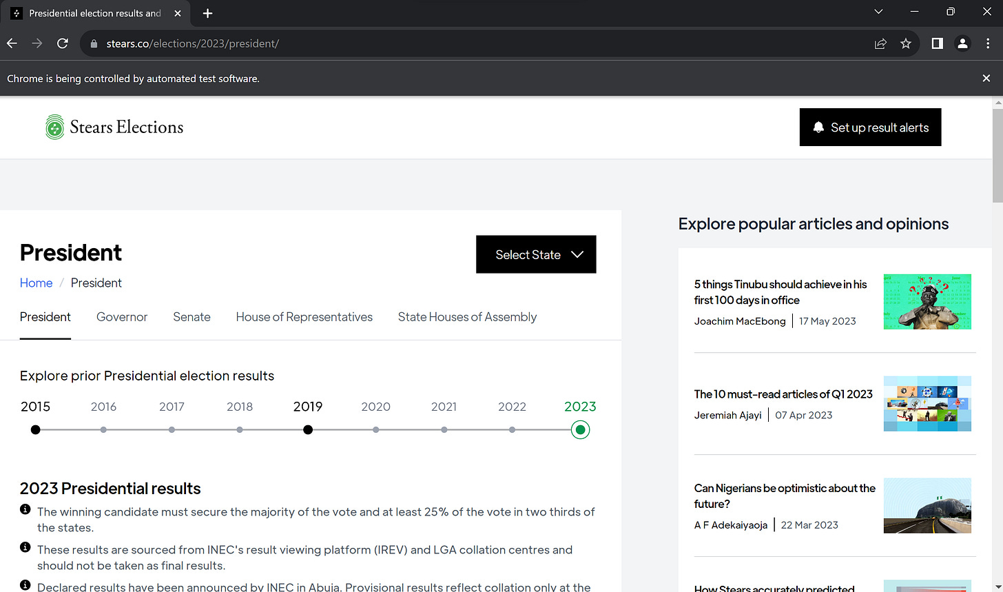Switch to the Governor tab

click(x=122, y=317)
